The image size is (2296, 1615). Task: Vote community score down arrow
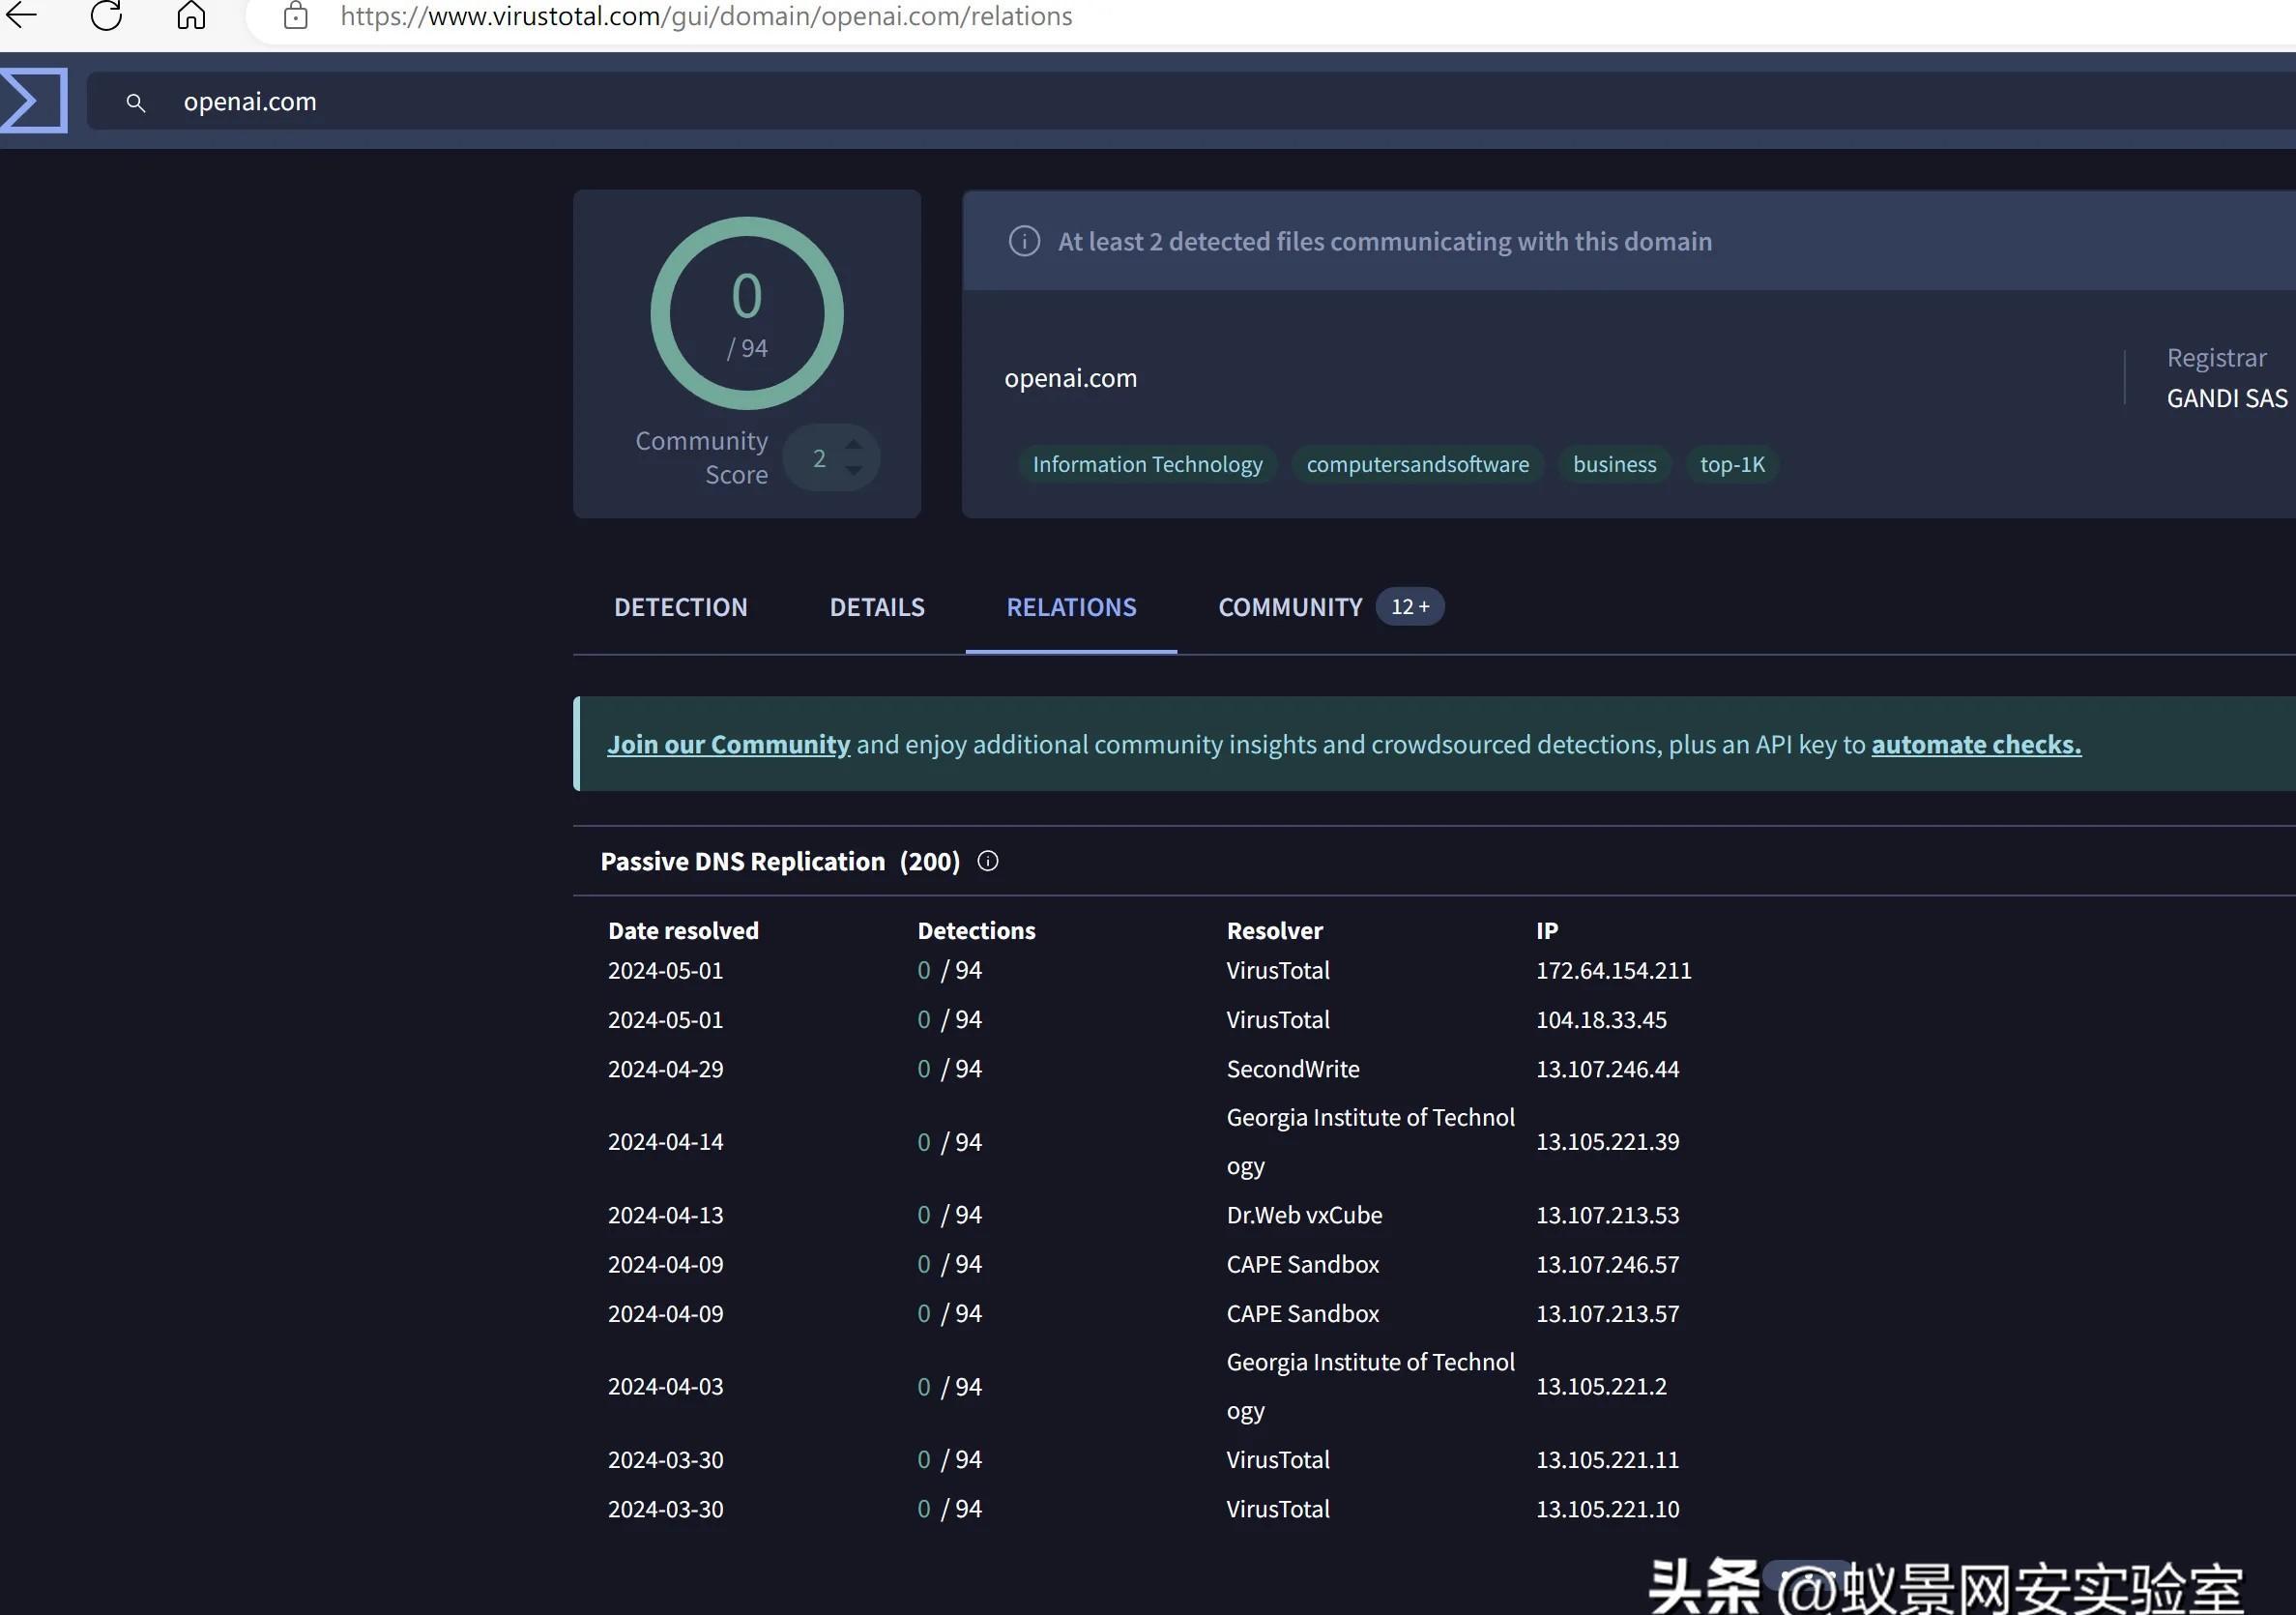[x=853, y=470]
